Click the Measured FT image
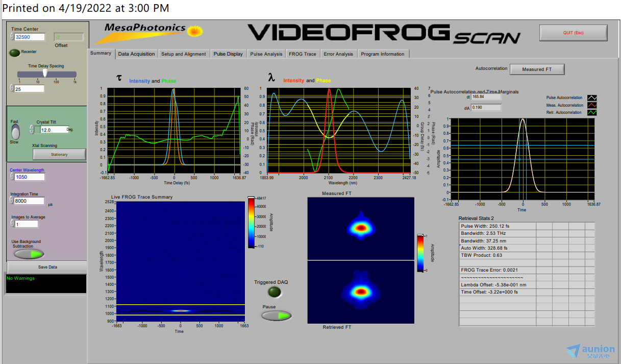621x364 pixels. (x=361, y=228)
